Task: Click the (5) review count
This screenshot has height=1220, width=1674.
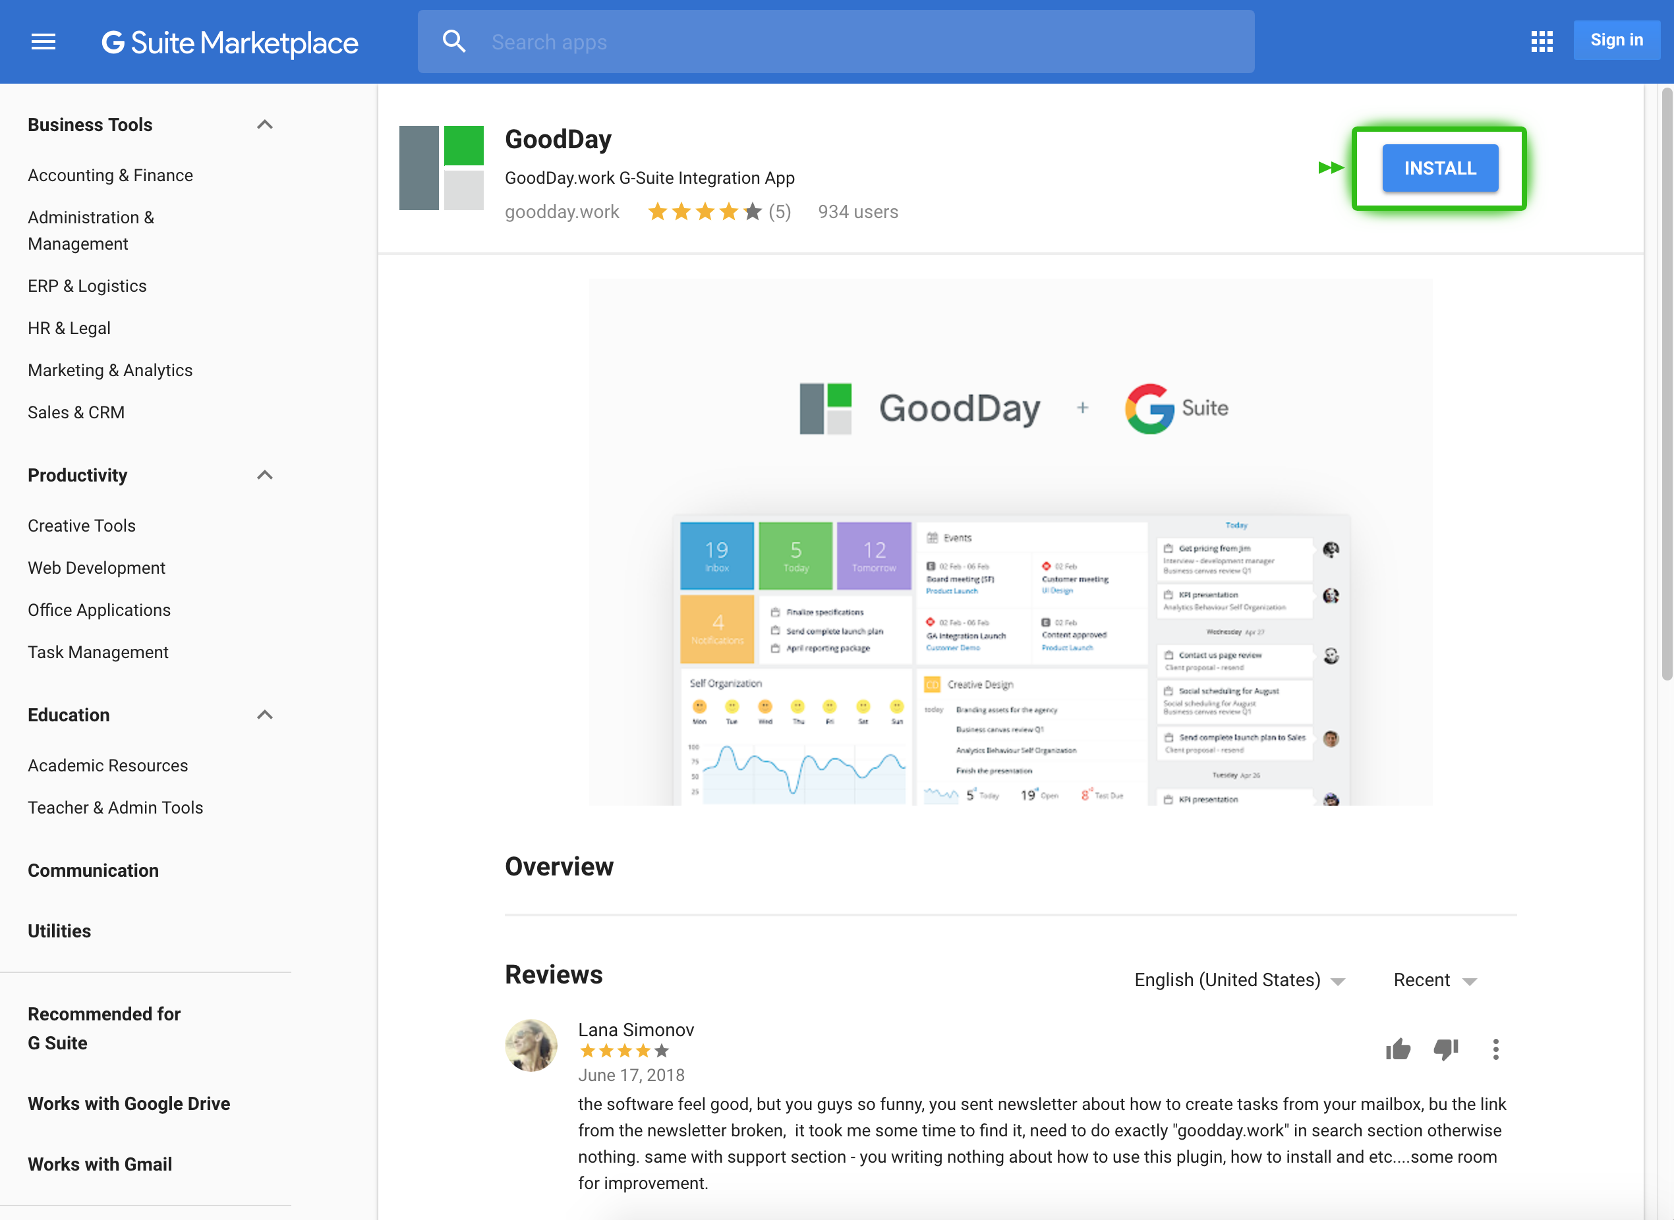Action: click(780, 212)
